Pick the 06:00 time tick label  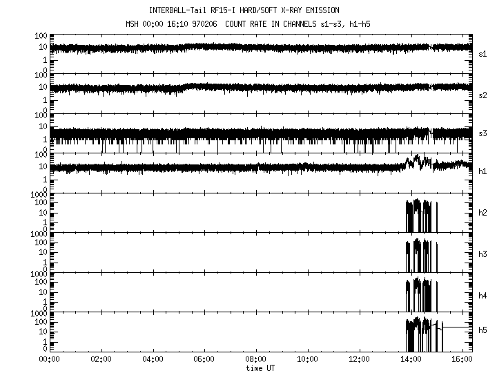coord(204,359)
